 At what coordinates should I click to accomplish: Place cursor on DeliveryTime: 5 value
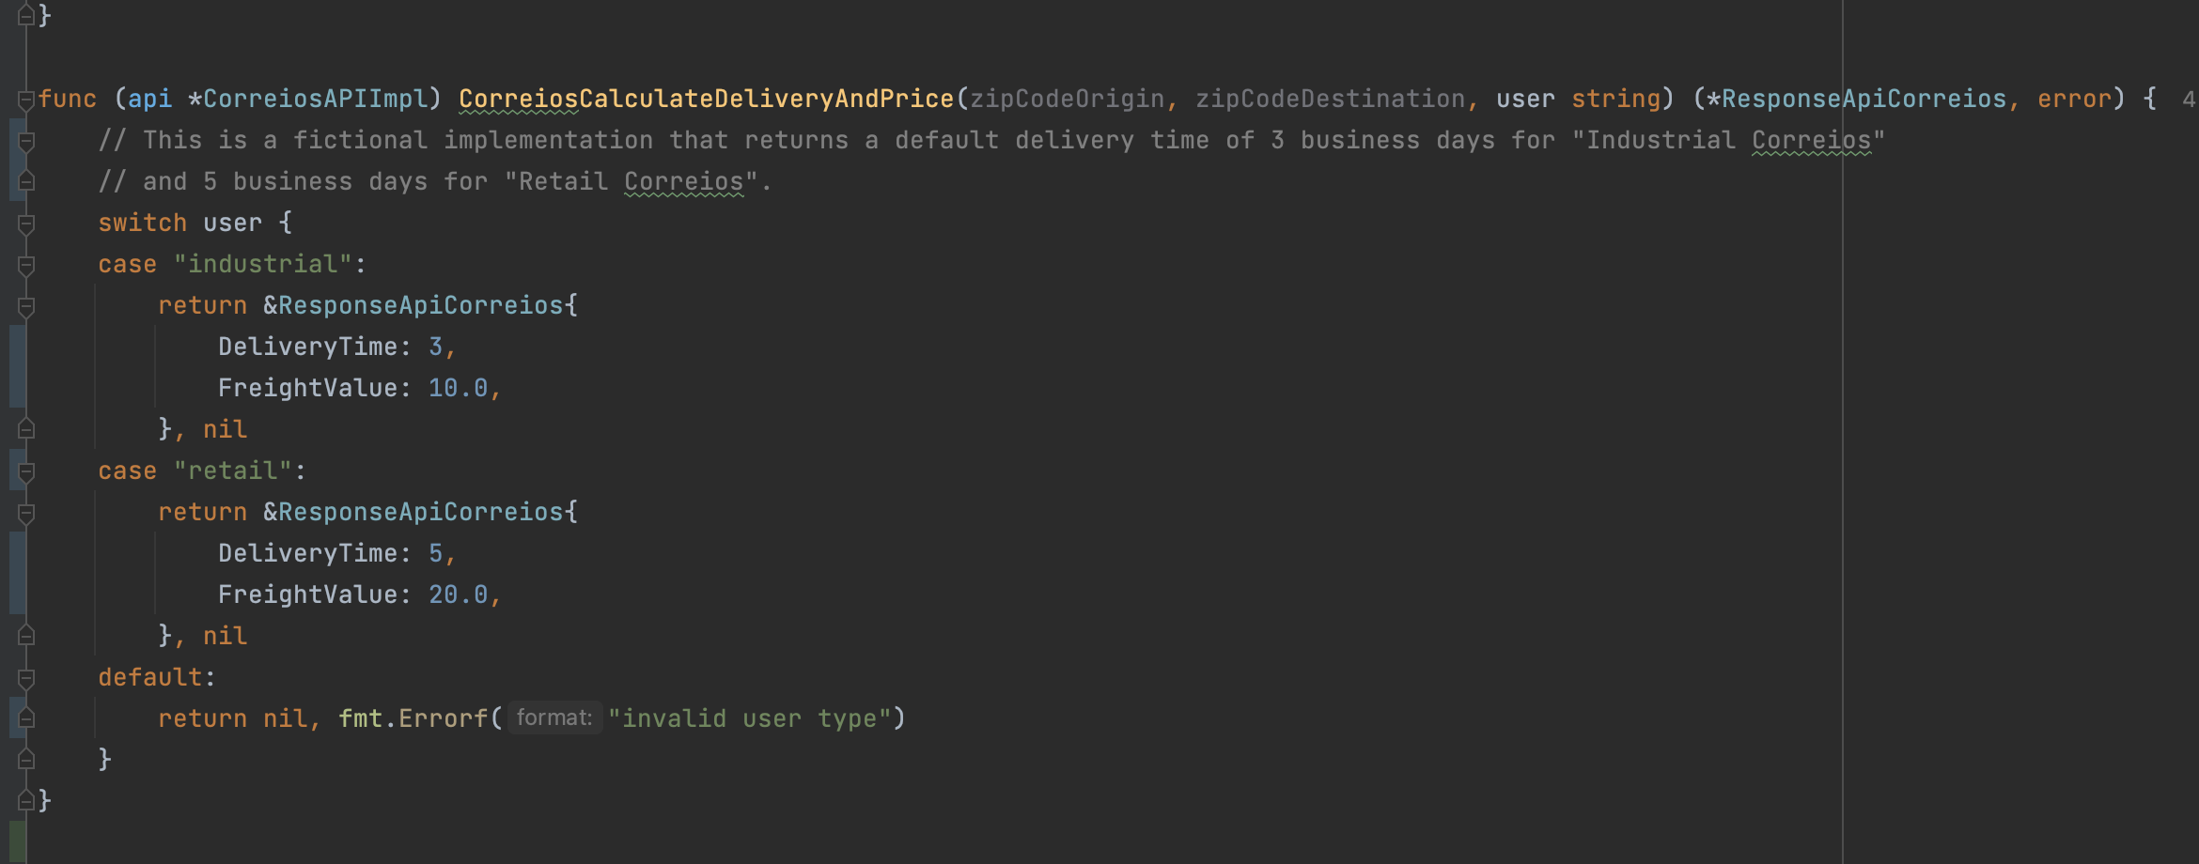[x=435, y=553]
